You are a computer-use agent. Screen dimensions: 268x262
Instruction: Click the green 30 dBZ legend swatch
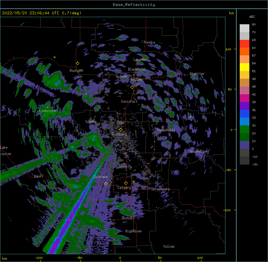tap(244, 129)
